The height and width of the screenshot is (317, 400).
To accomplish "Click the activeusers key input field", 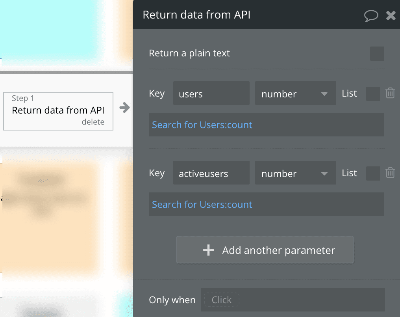I will [211, 173].
